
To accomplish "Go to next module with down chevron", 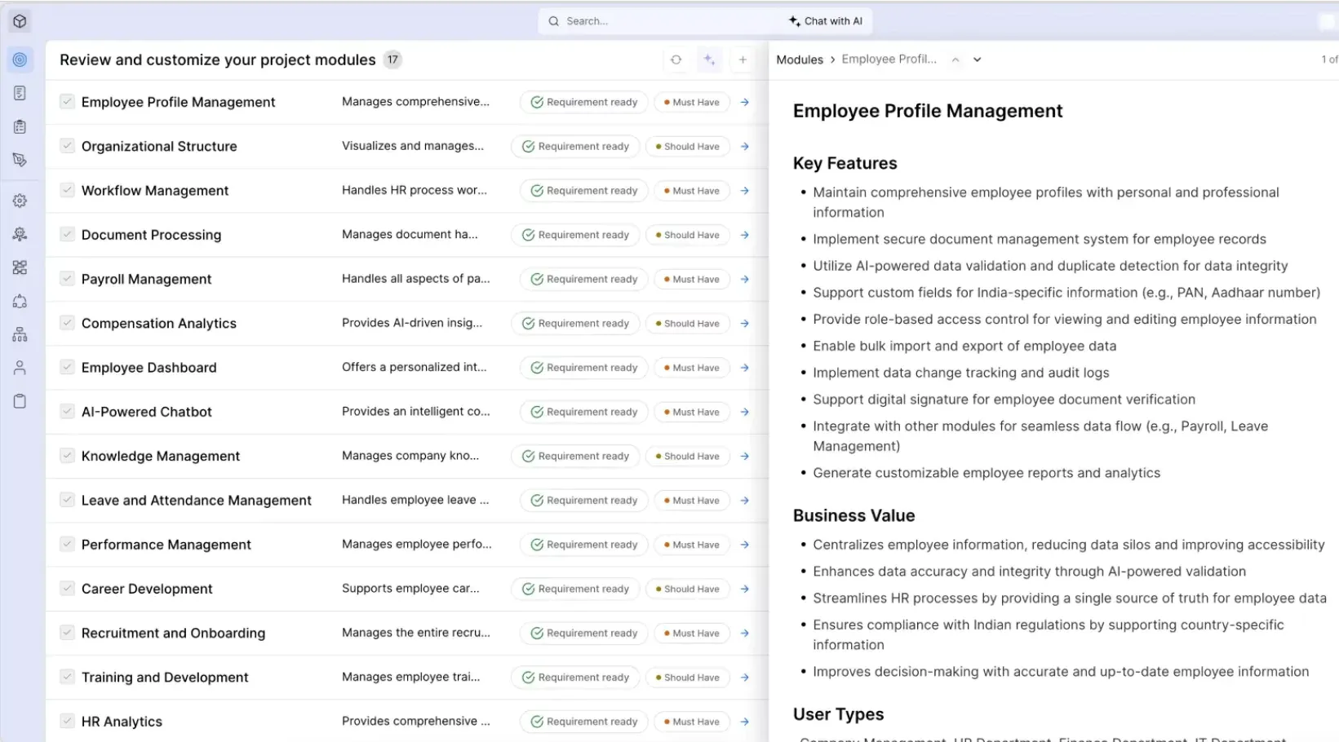I will pyautogui.click(x=977, y=60).
